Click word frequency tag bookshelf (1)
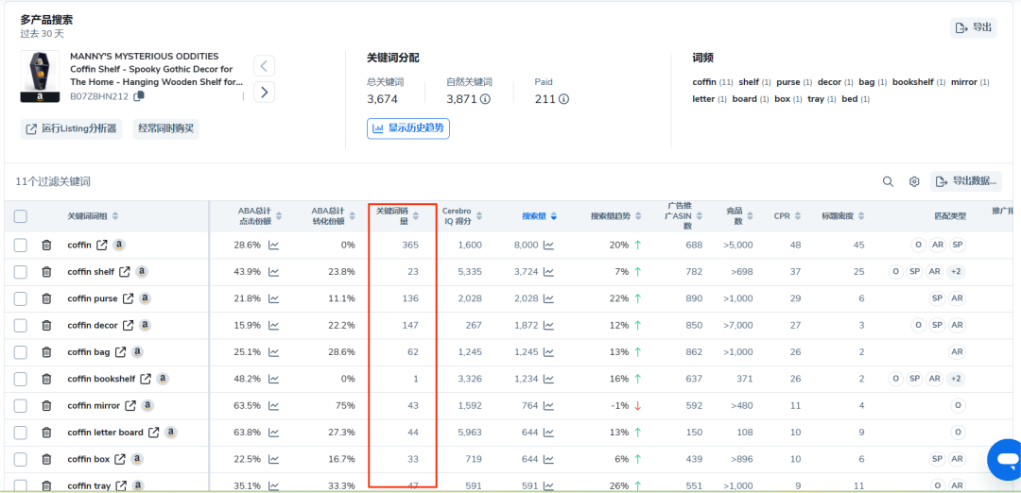 click(x=919, y=82)
